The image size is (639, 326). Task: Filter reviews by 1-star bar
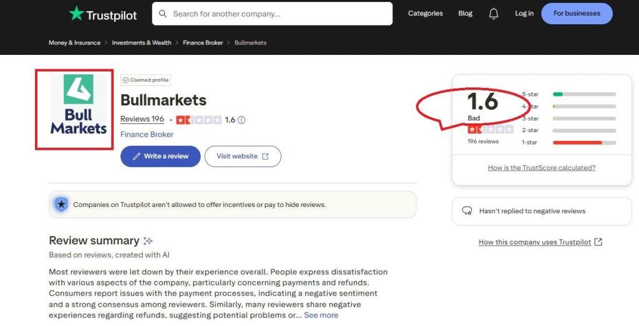click(584, 142)
